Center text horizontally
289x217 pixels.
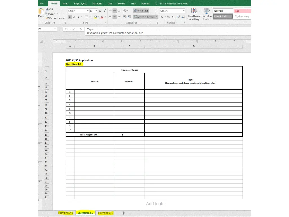tap(115, 17)
